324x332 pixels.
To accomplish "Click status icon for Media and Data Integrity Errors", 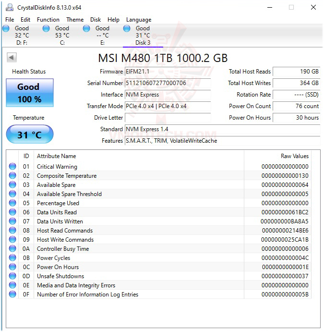I will coord(12,285).
